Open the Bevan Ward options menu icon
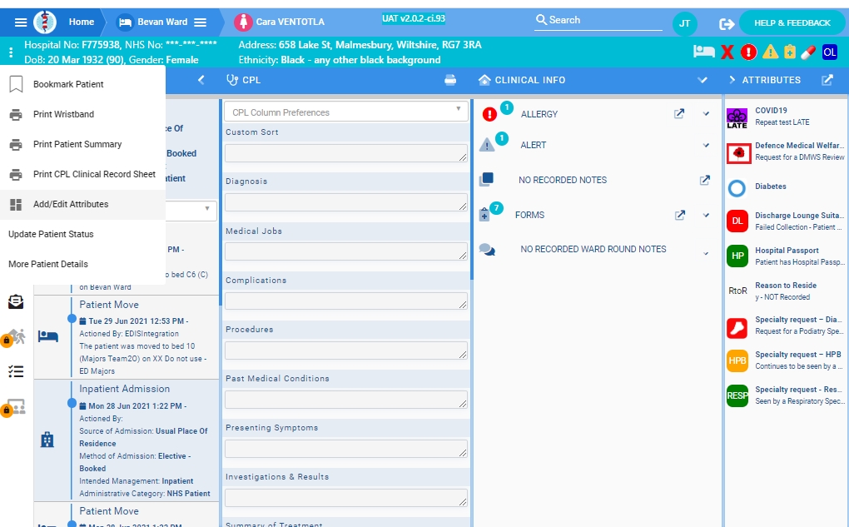The width and height of the screenshot is (849, 527). pos(201,22)
